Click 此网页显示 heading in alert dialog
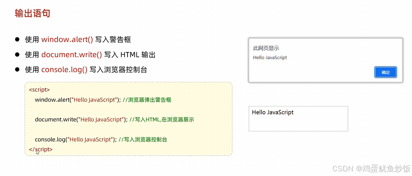 point(266,48)
